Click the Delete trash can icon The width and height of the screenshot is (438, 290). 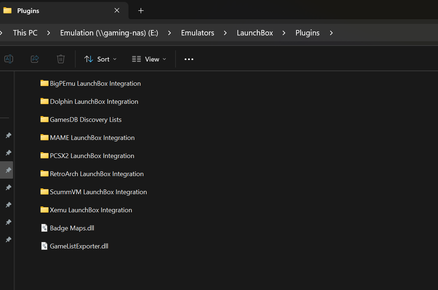pos(61,59)
